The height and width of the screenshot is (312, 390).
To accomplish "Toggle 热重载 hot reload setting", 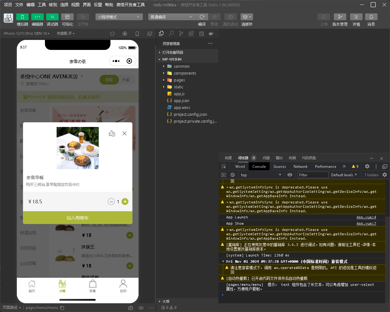I will [x=66, y=33].
